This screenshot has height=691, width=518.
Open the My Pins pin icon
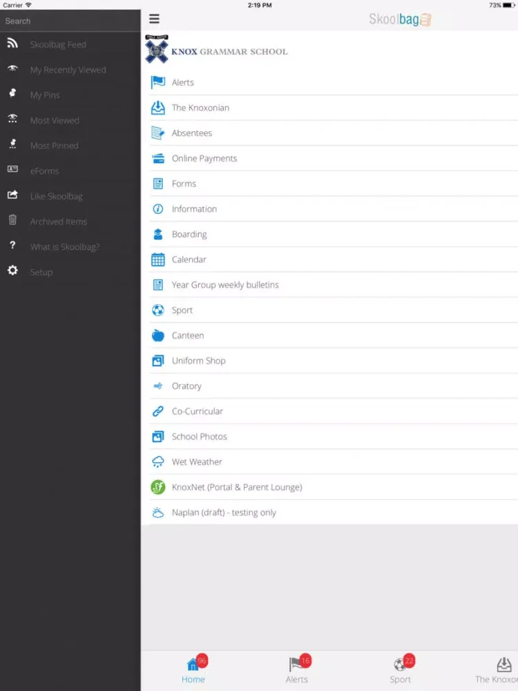[12, 93]
